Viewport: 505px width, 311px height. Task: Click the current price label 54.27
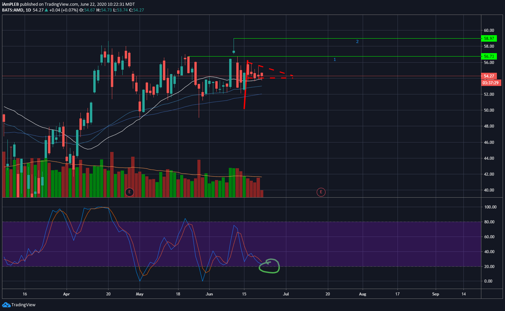coord(489,76)
